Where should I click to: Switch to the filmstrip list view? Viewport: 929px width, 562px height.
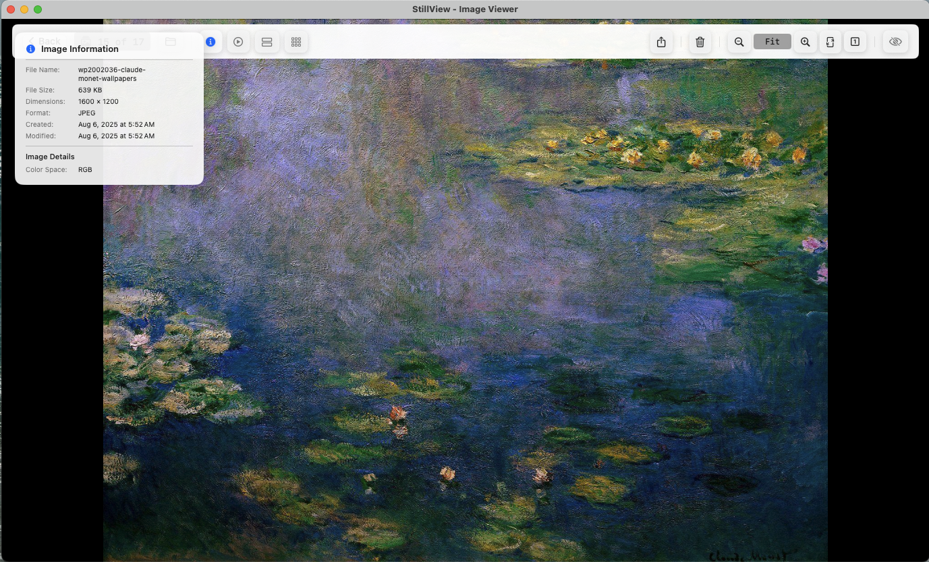pyautogui.click(x=266, y=42)
